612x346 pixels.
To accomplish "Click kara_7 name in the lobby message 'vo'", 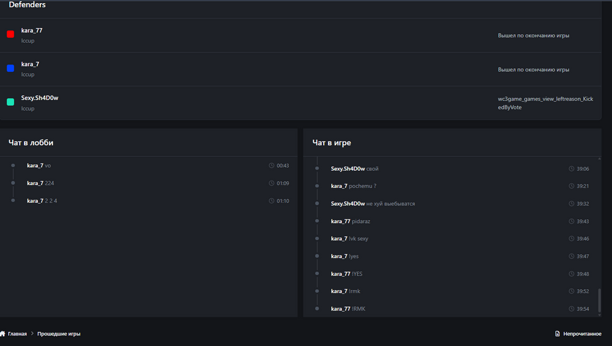I will click(x=35, y=165).
